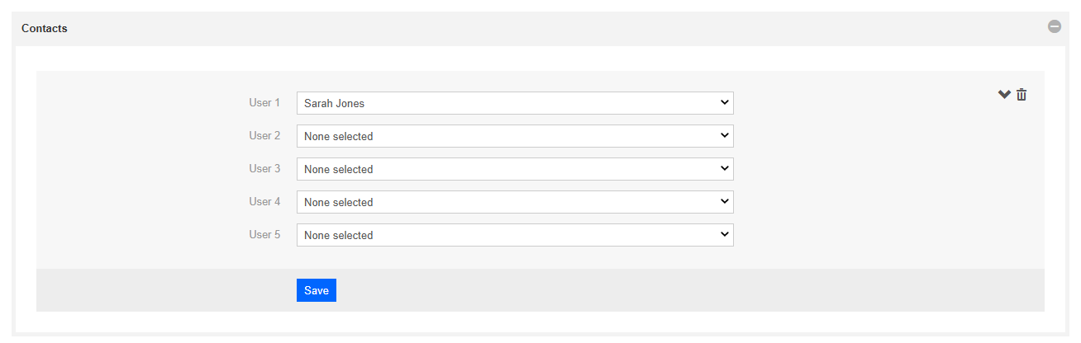The width and height of the screenshot is (1081, 343).
Task: Click the arrow on the User 5 dropdown
Action: click(x=724, y=235)
